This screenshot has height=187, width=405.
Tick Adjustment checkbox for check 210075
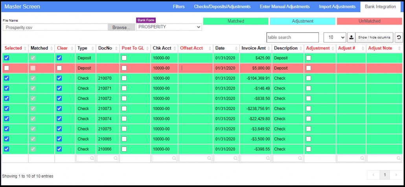pos(309,129)
